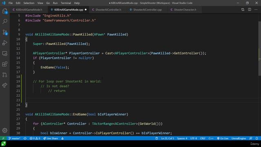Viewport: 261px width, 147px height.
Task: Click the remote window indicator in status bar
Action: coord(3,138)
